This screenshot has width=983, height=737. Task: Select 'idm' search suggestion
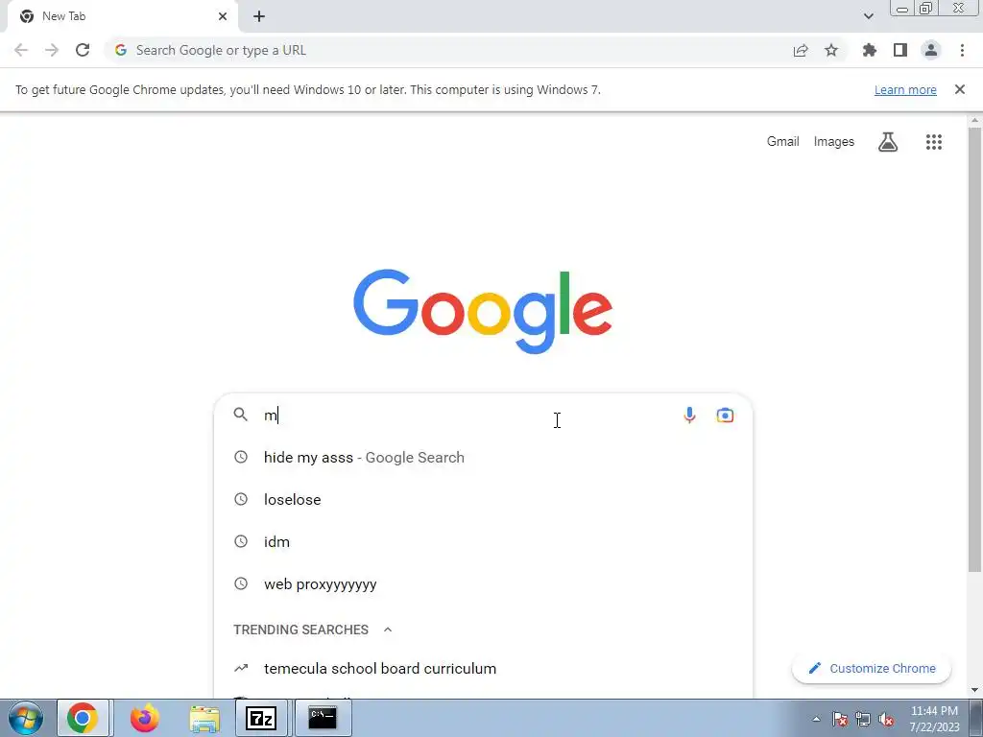click(483, 541)
